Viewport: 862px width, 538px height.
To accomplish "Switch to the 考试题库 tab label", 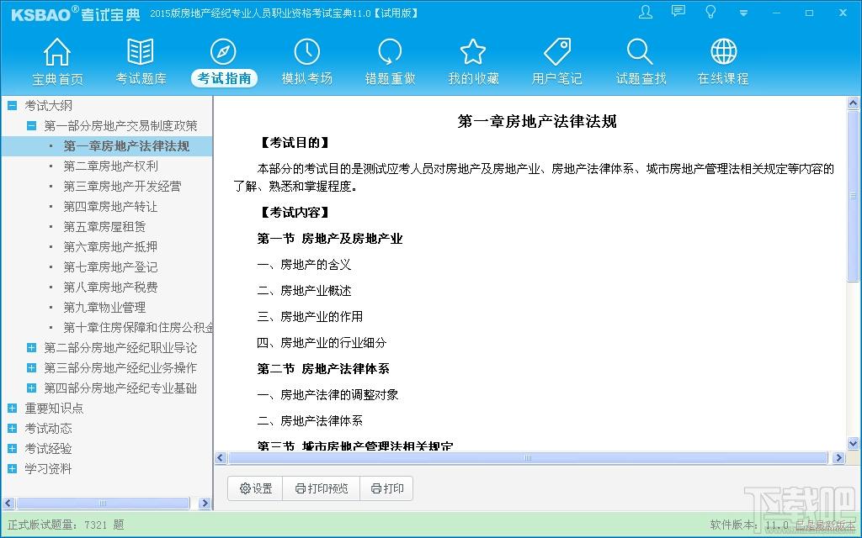I will (x=141, y=78).
